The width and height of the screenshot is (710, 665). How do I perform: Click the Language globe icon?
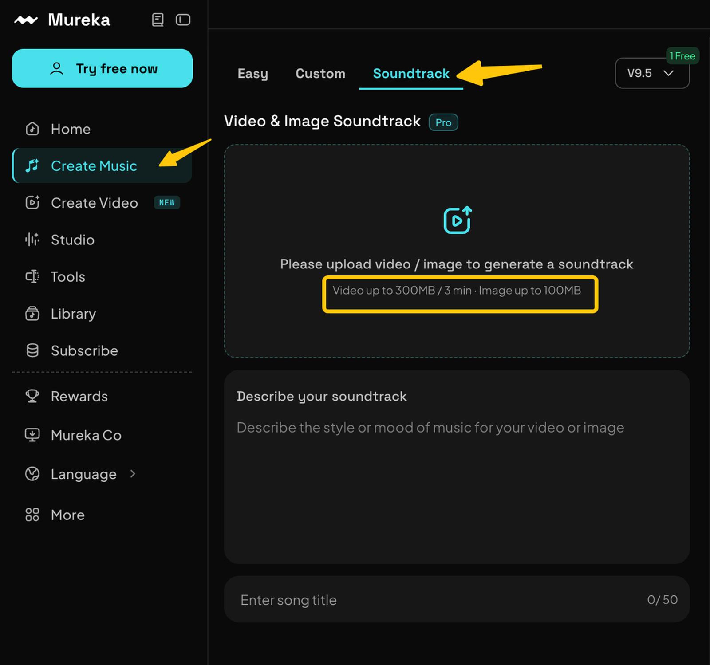32,474
